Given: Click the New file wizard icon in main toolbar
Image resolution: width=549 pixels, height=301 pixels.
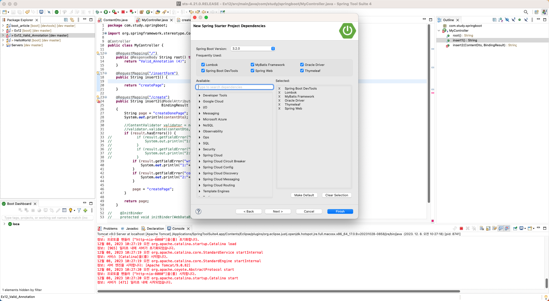Looking at the screenshot, I should [5, 12].
